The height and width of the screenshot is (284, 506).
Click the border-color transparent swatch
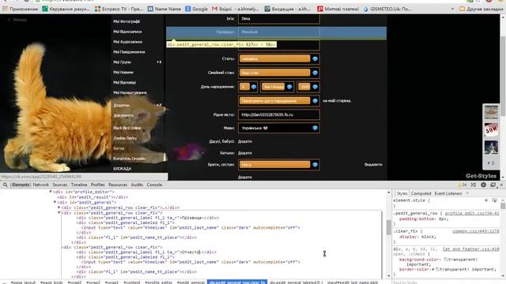tap(437, 269)
